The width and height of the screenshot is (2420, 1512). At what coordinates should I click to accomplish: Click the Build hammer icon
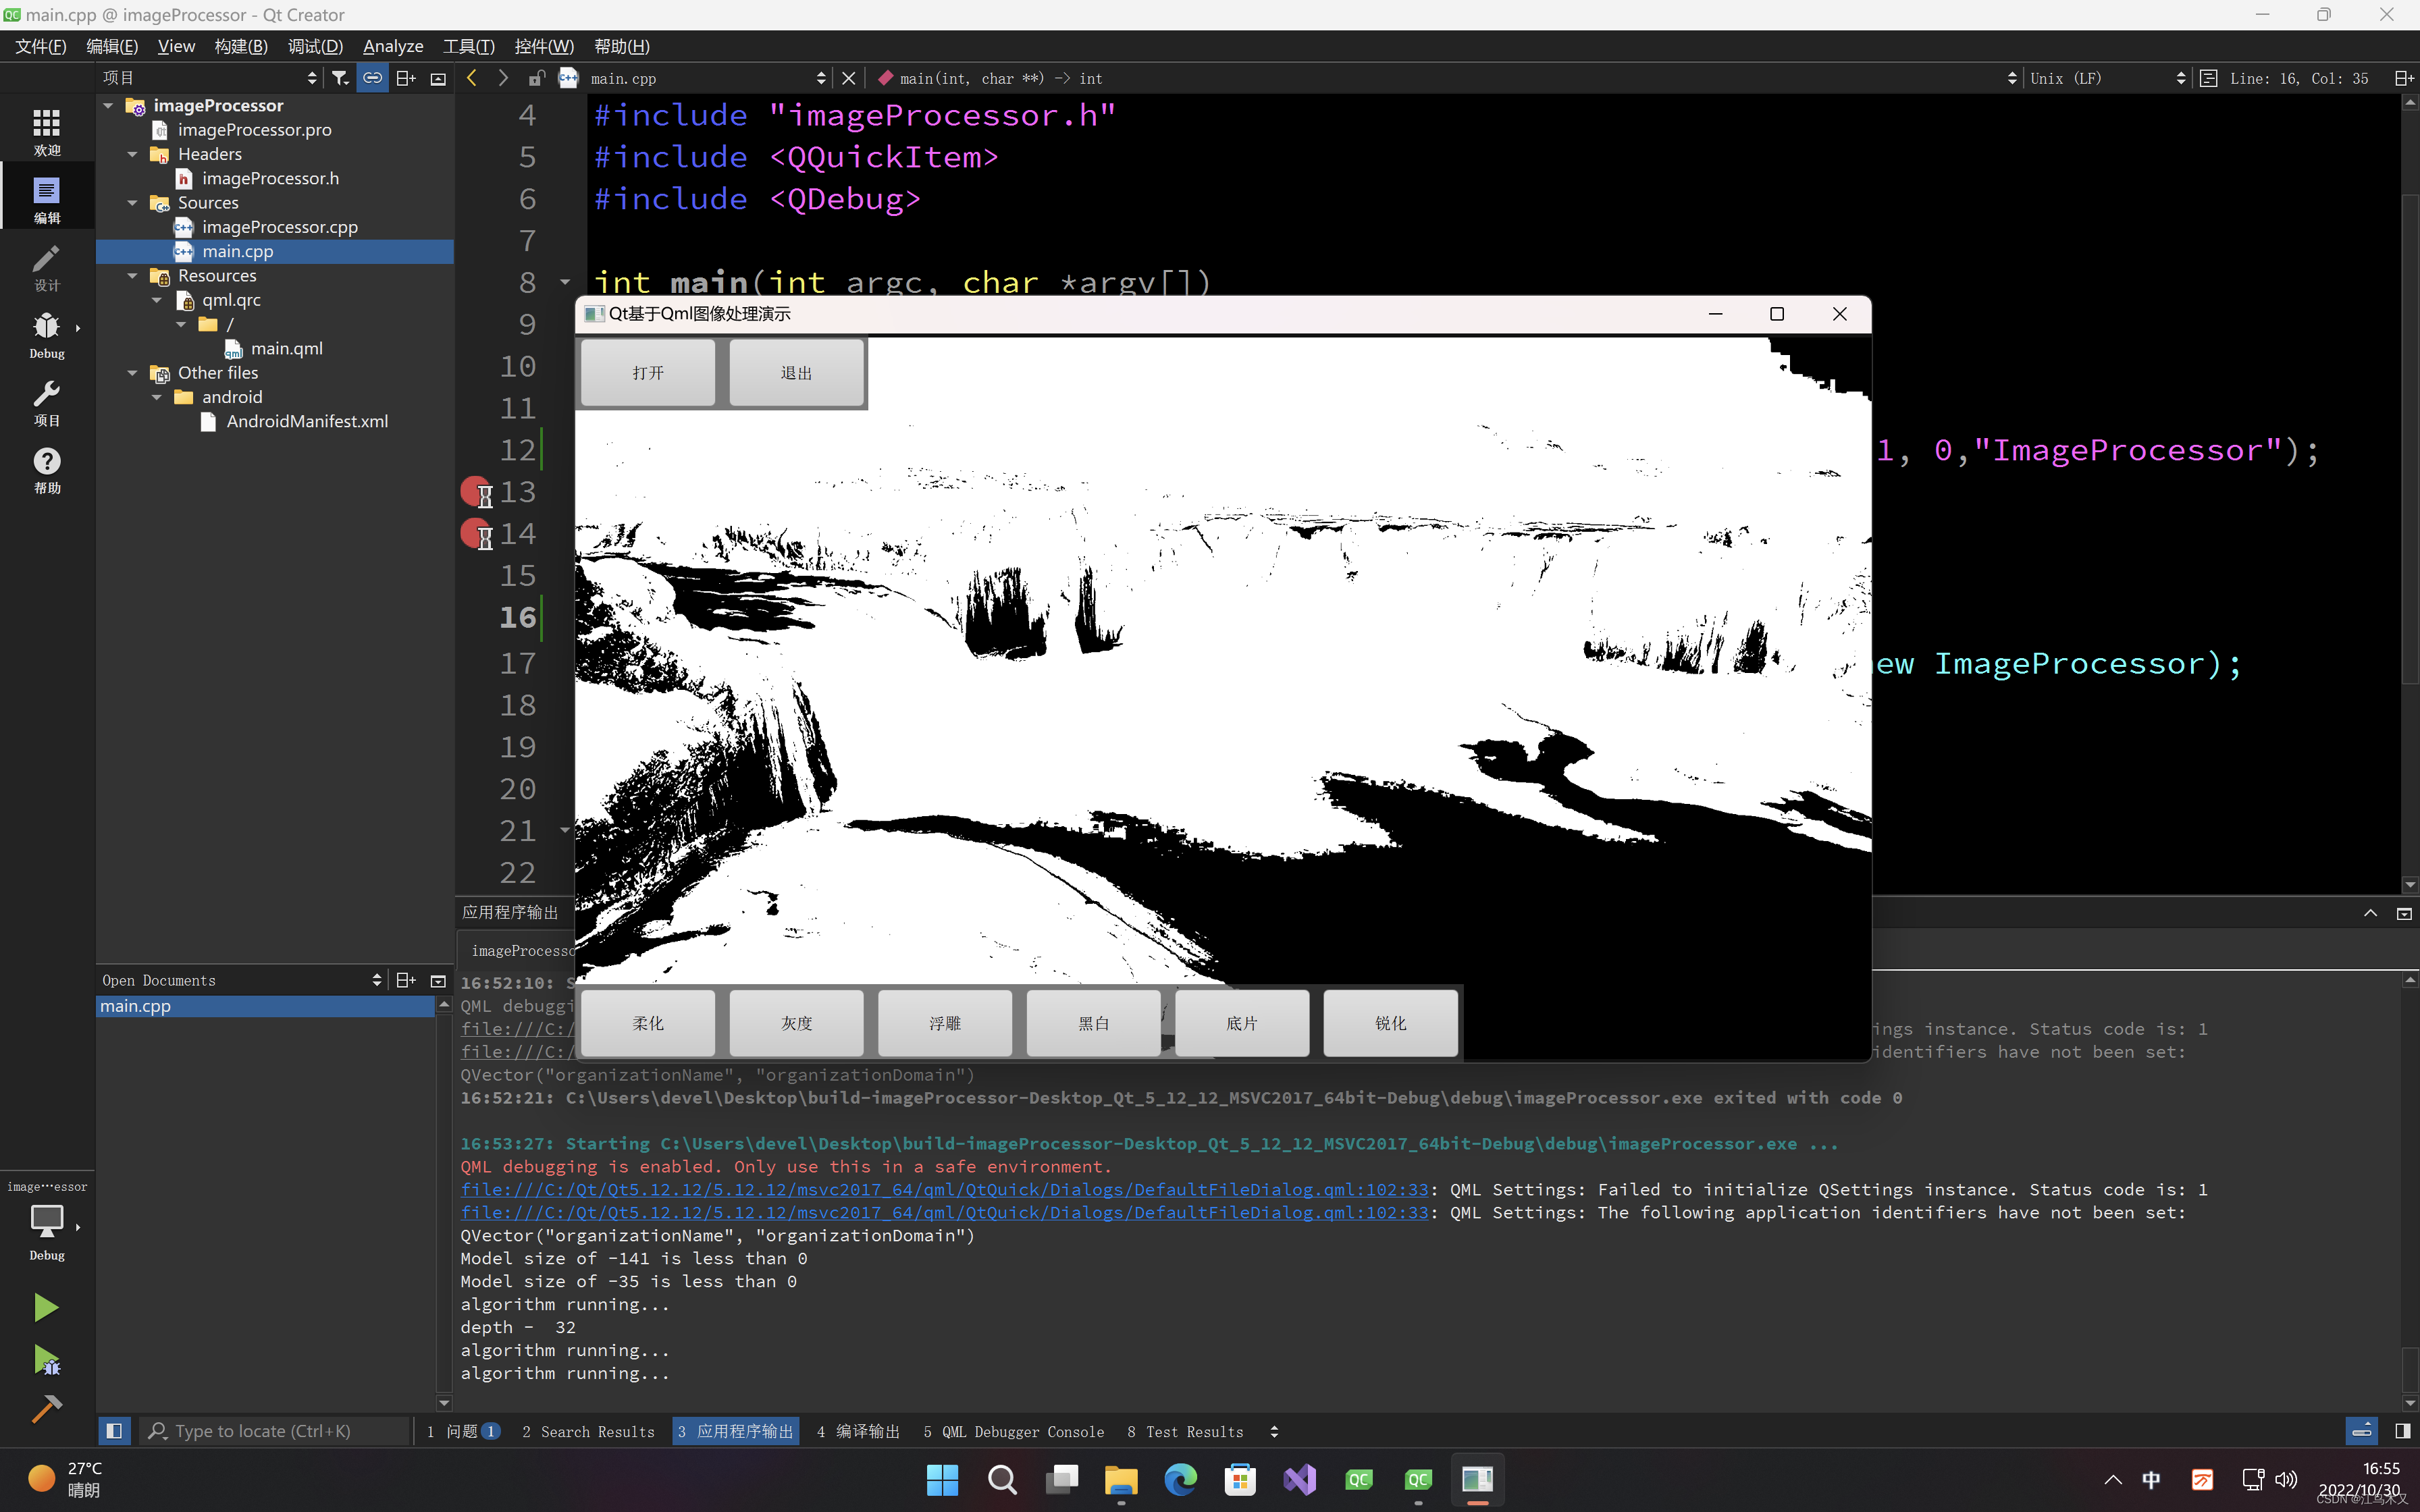tap(46, 1409)
